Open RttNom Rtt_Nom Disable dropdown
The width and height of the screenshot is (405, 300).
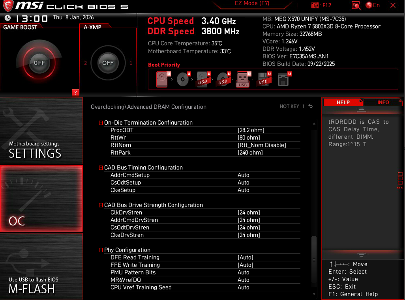coord(262,145)
